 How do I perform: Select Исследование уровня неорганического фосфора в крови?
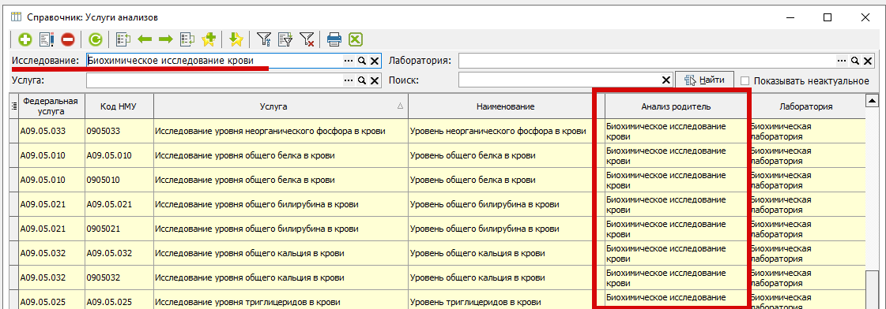(281, 131)
